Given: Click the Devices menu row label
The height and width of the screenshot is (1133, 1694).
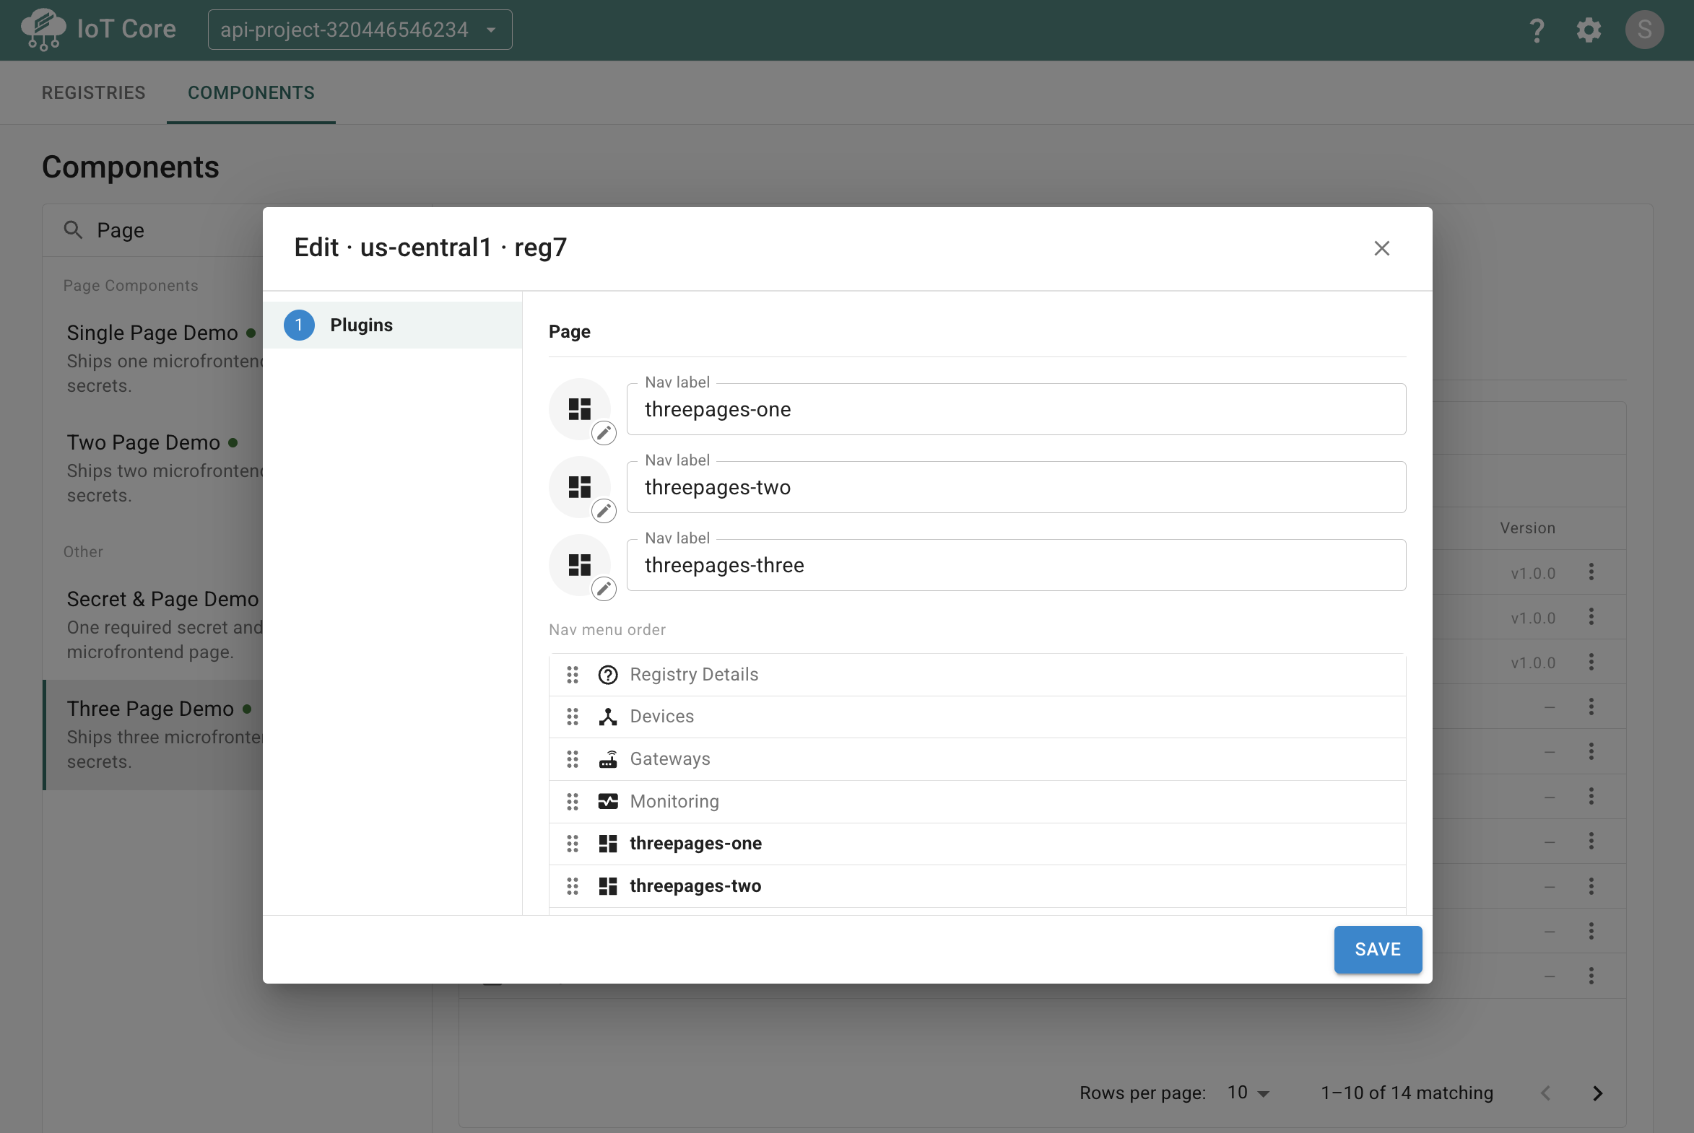Looking at the screenshot, I should pos(661,717).
